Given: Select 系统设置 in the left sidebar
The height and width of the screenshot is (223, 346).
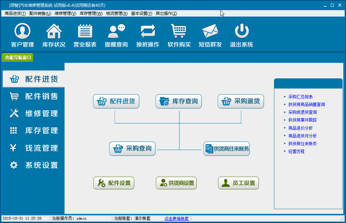Looking at the screenshot, I should [x=33, y=165].
